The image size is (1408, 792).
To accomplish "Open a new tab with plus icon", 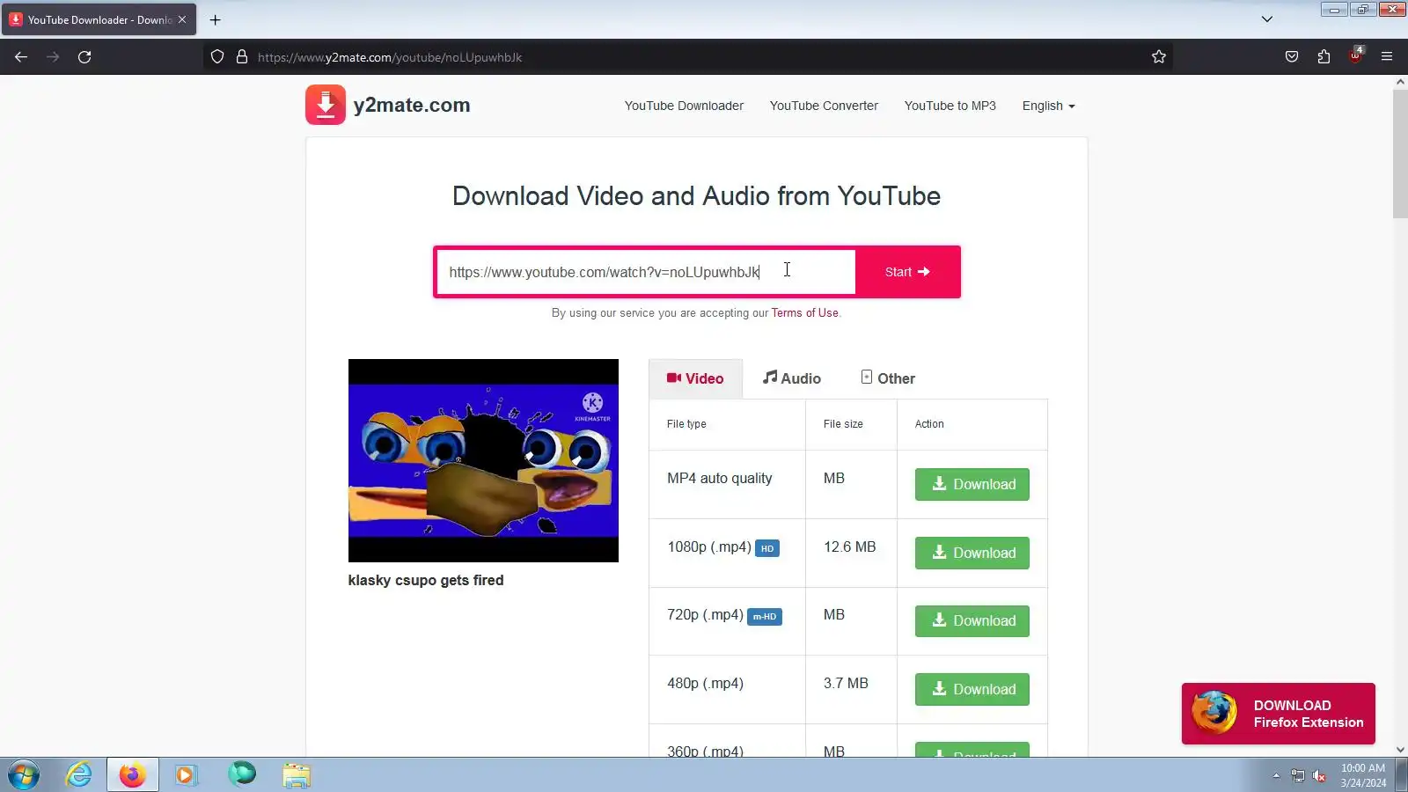I will [x=215, y=19].
